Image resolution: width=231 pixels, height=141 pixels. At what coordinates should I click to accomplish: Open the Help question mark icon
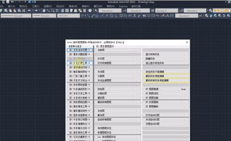click(x=90, y=11)
